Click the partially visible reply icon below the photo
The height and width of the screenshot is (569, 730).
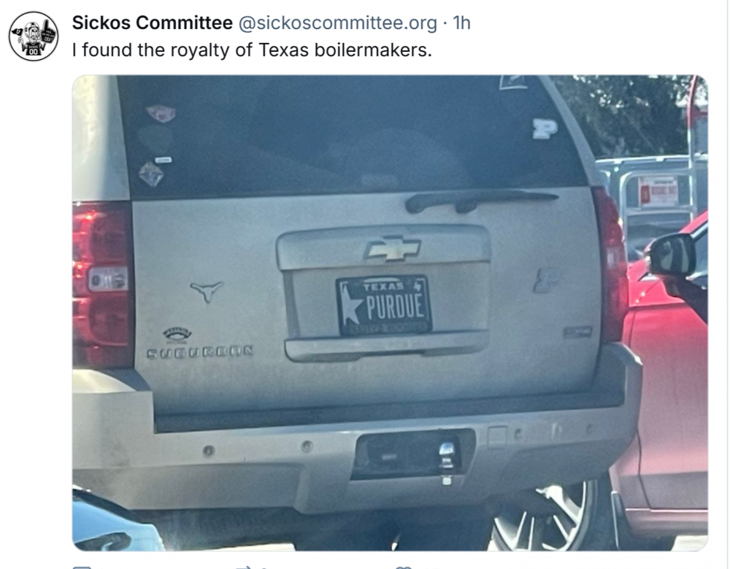pos(82,566)
